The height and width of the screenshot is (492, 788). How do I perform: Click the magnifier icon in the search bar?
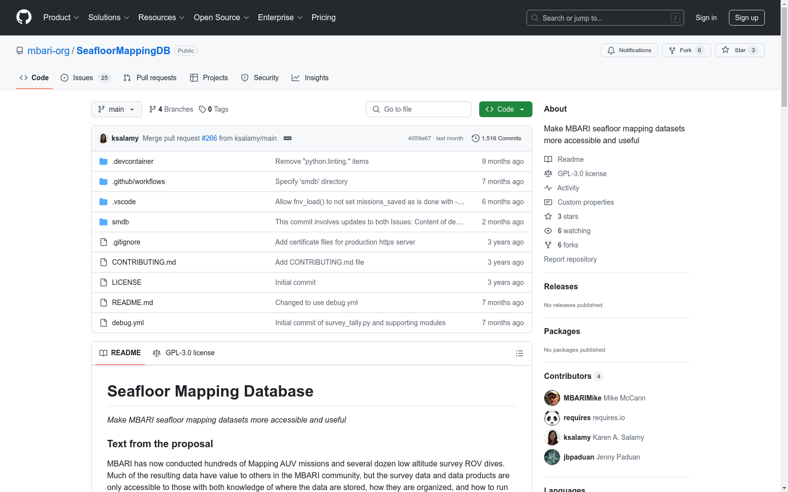coord(535,18)
